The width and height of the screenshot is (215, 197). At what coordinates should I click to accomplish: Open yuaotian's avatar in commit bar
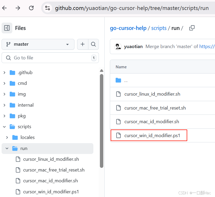pos(118,46)
